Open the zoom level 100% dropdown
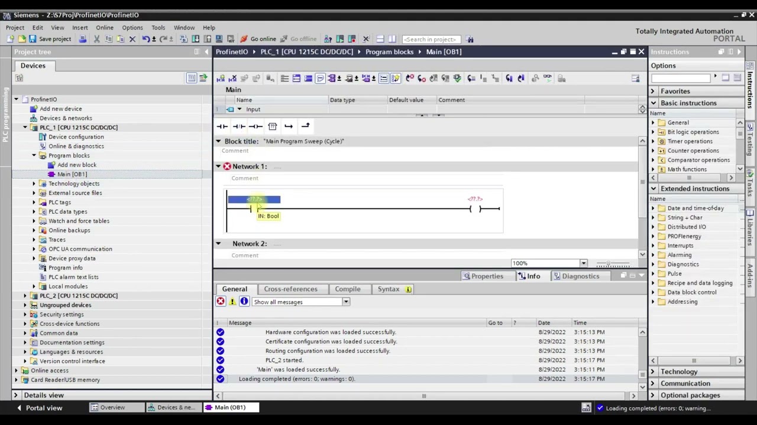The width and height of the screenshot is (757, 425). pos(583,263)
